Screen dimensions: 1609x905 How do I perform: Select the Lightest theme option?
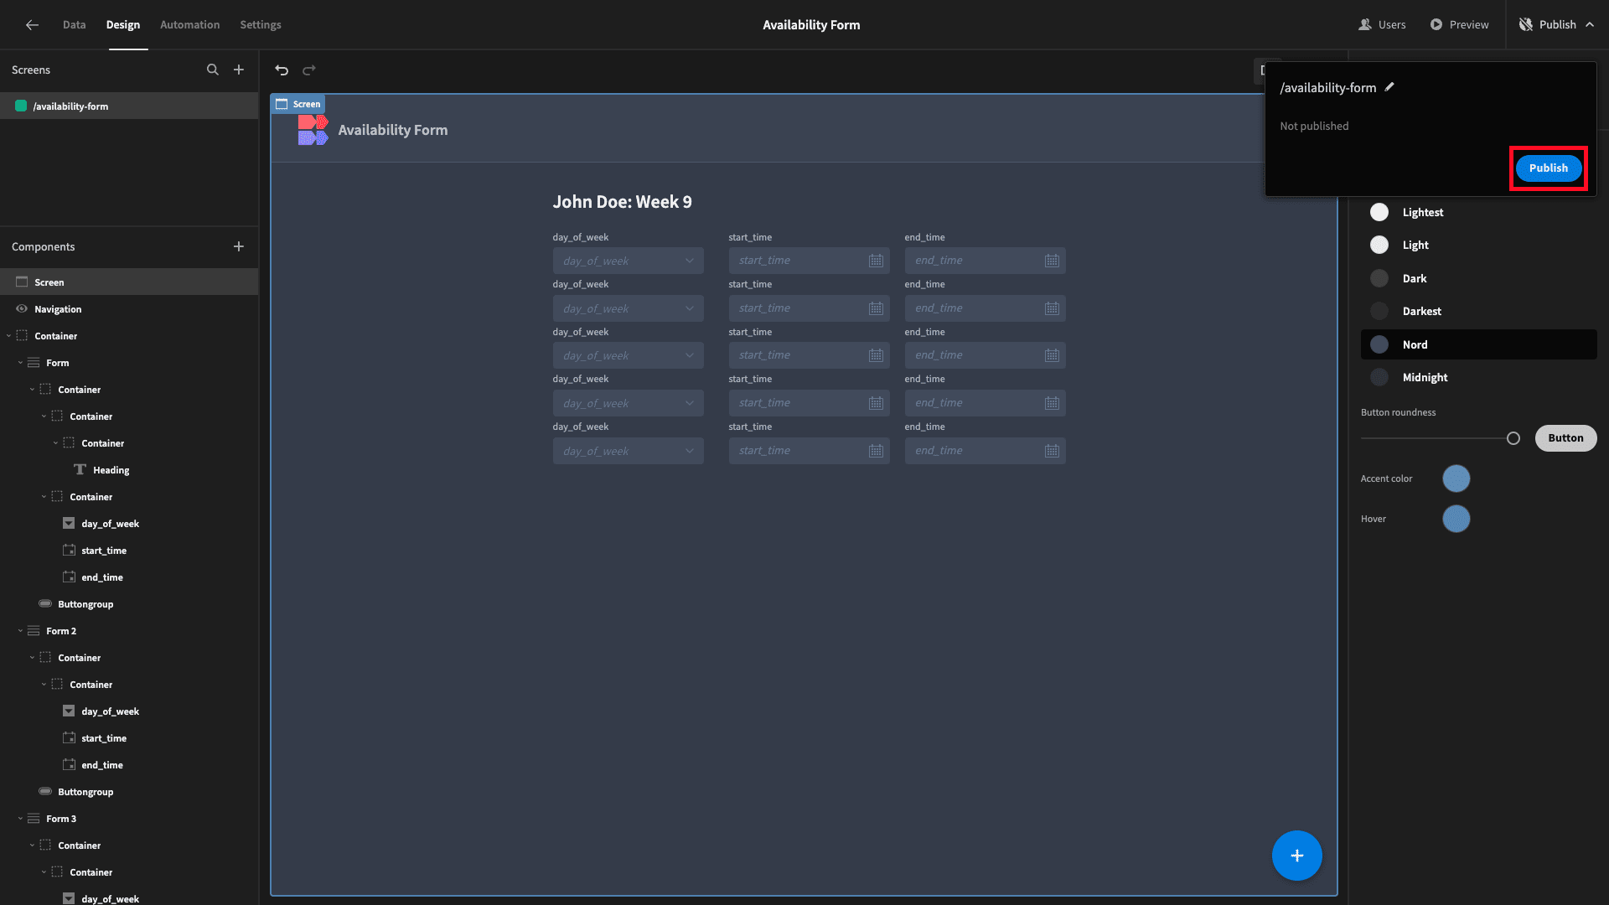point(1478,212)
